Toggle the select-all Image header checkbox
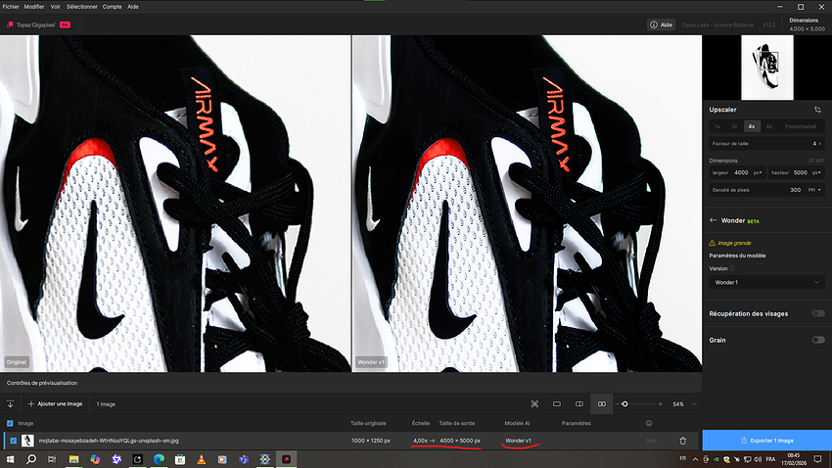The width and height of the screenshot is (832, 468). tap(10, 423)
